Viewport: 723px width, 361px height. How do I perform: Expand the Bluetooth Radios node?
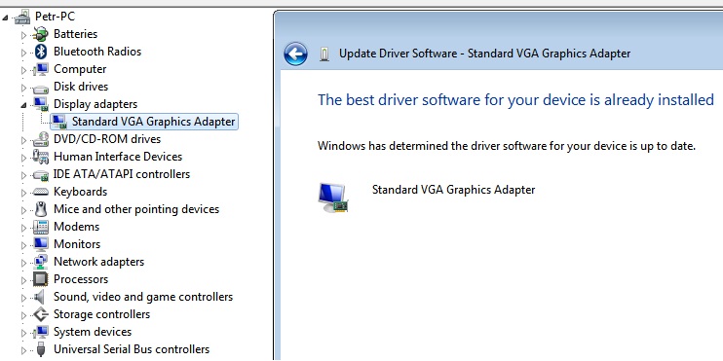24,53
